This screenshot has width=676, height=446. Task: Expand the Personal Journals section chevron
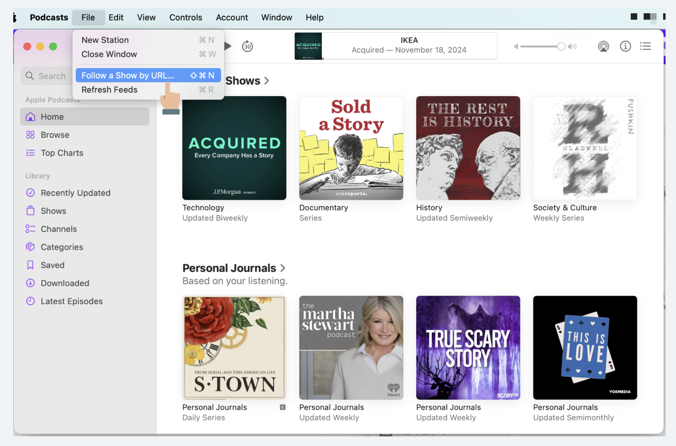283,268
